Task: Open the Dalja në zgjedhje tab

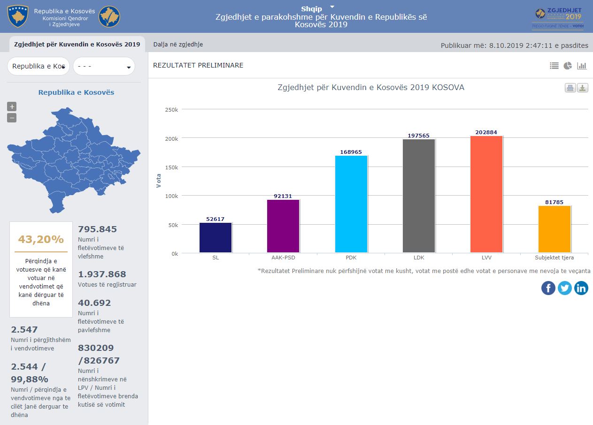Action: click(178, 45)
